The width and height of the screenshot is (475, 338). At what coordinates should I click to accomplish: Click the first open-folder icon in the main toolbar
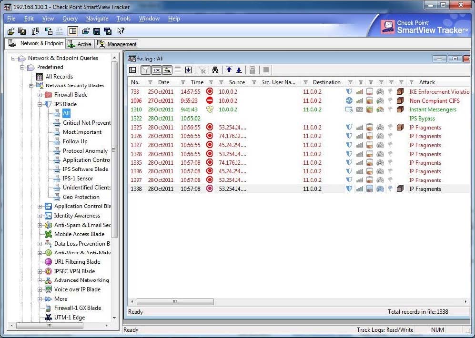(11, 31)
